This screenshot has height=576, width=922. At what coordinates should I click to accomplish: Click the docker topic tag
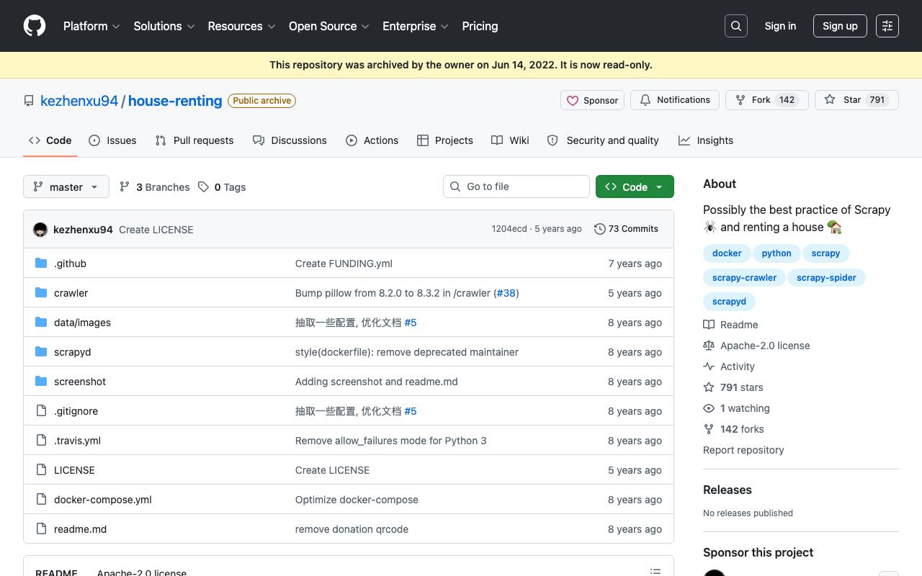[x=727, y=253]
